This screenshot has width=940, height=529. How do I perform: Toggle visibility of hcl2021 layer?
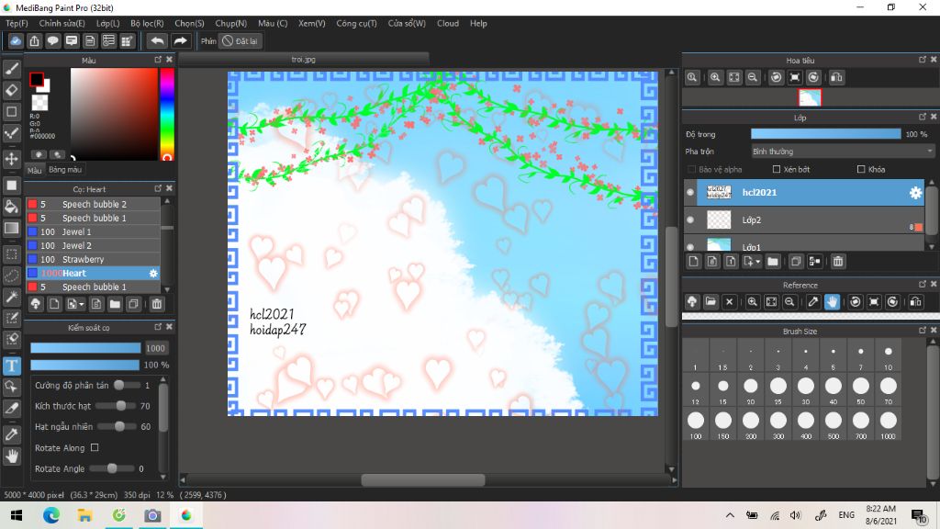pos(690,193)
